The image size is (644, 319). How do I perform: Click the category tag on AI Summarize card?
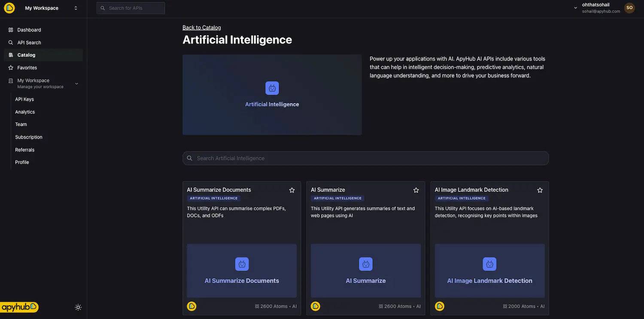coord(338,199)
